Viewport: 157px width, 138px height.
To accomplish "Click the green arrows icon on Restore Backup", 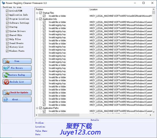I will [x=6, y=75].
